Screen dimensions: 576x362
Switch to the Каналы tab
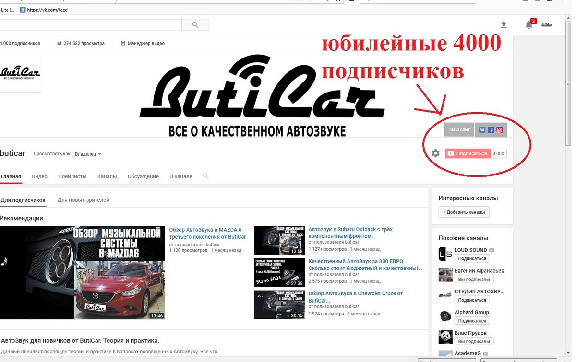(107, 176)
